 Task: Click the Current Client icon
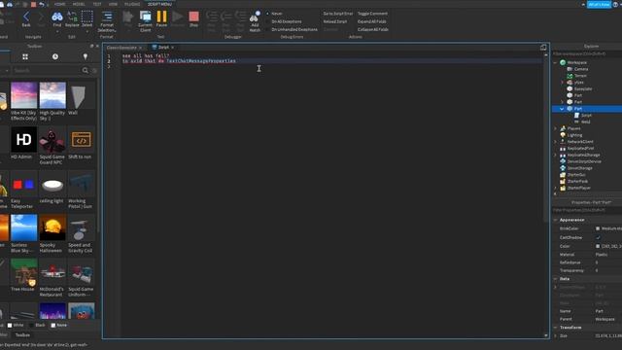coord(145,17)
